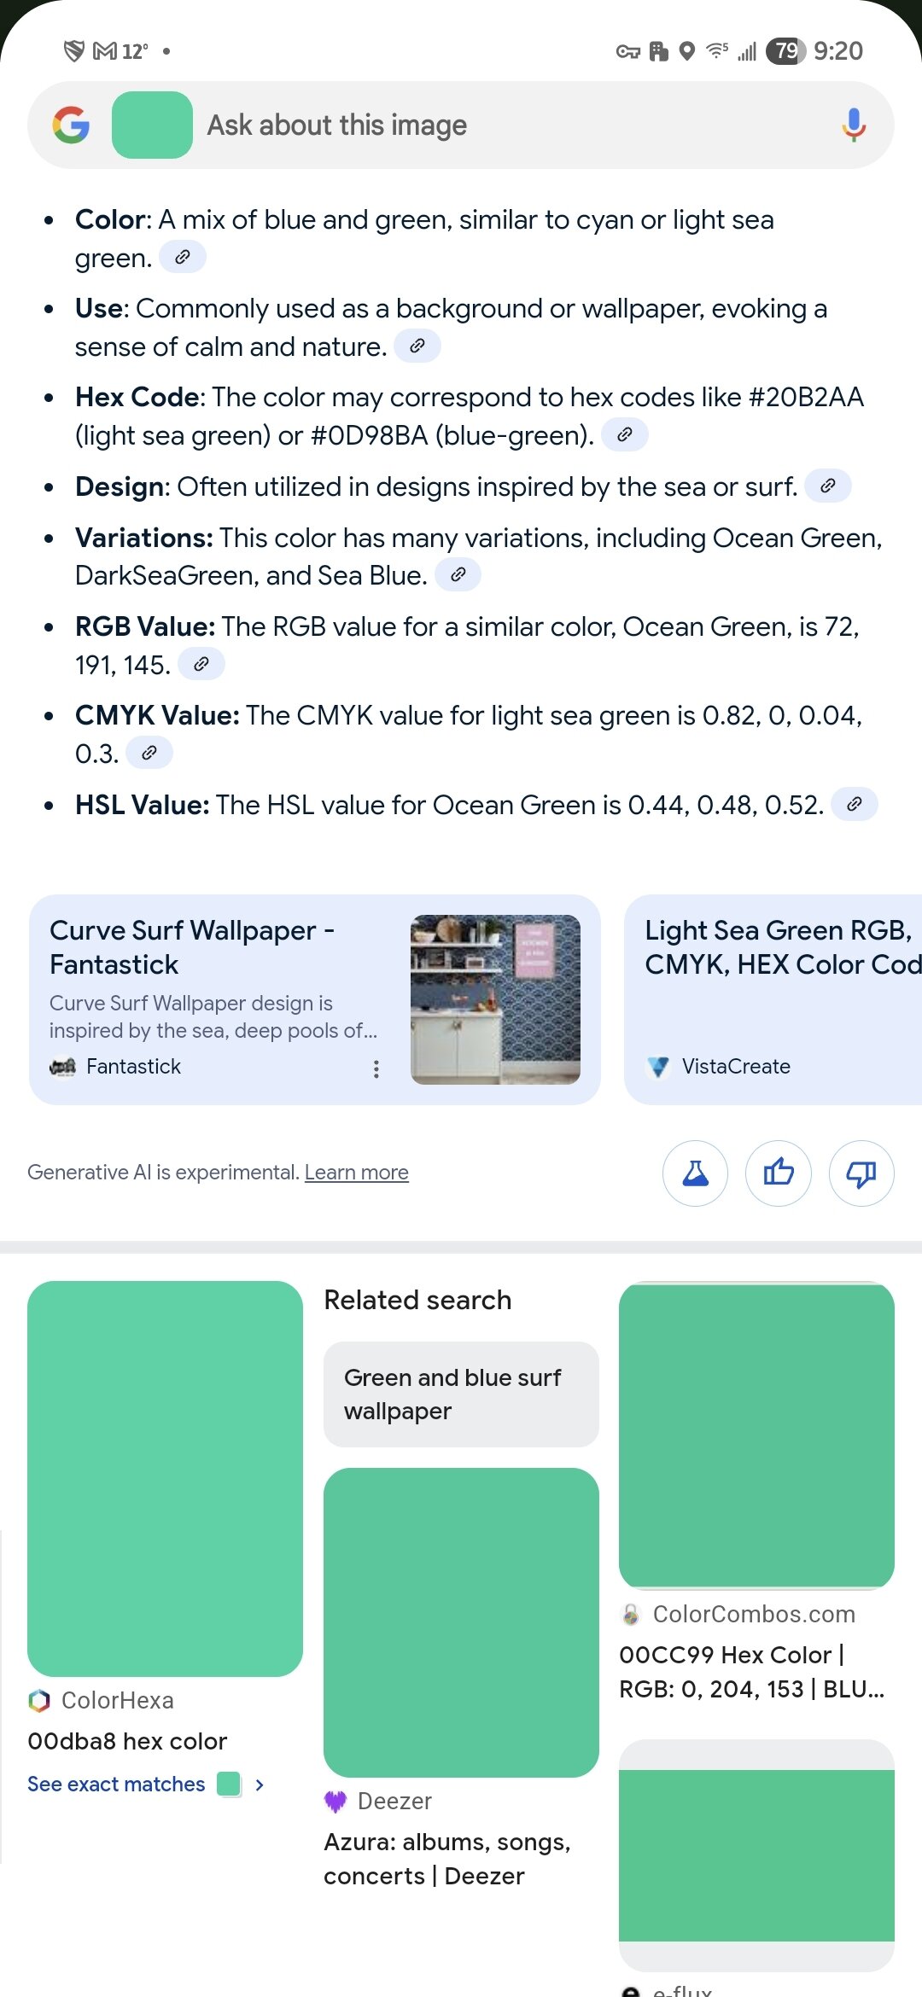Image resolution: width=922 pixels, height=1997 pixels.
Task: Open Light Sea Green VistaCreate card
Action: click(773, 998)
